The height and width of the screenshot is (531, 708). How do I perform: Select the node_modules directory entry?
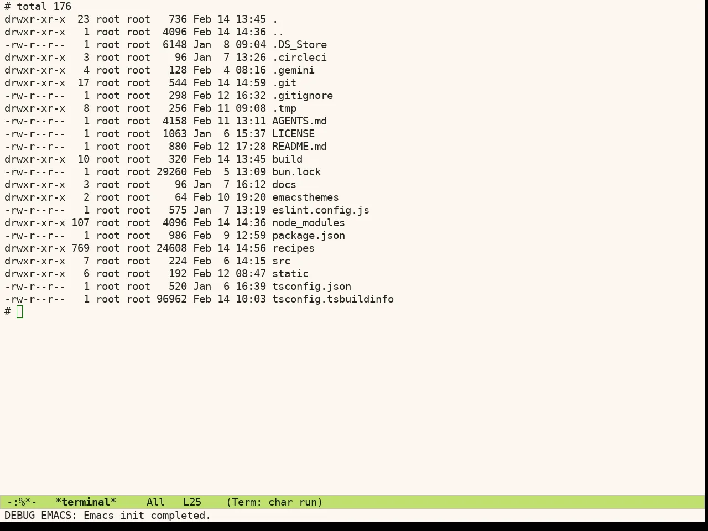(309, 223)
